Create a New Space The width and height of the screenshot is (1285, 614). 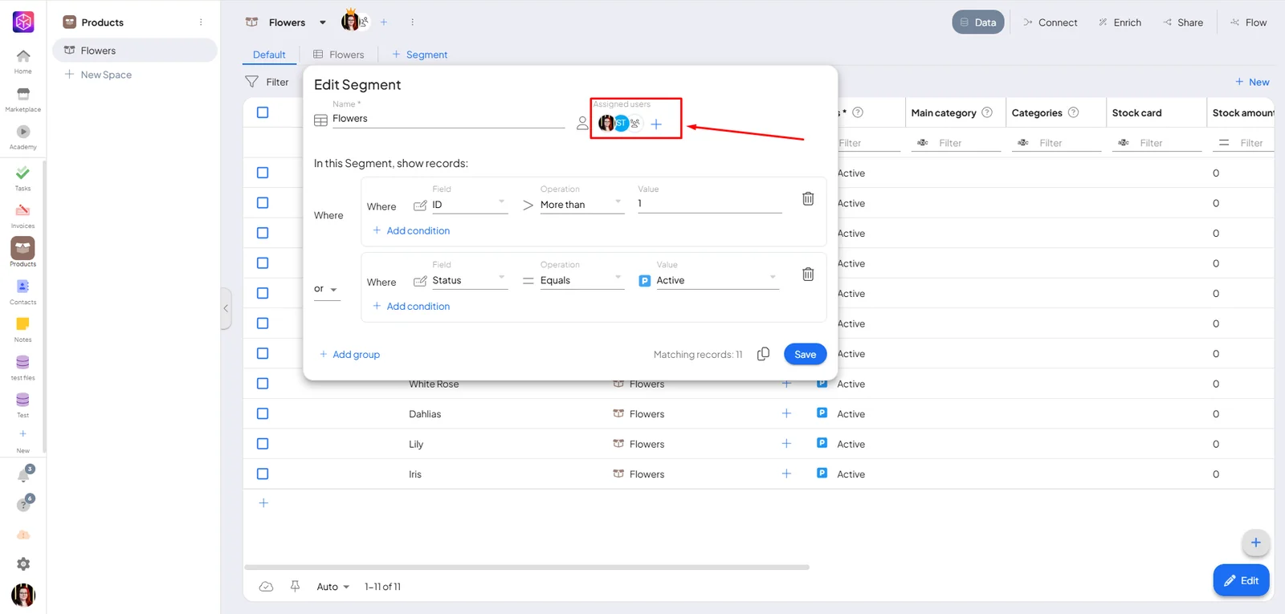98,75
